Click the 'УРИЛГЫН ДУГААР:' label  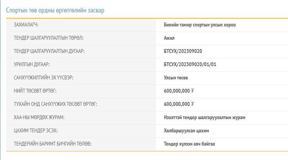point(32,65)
